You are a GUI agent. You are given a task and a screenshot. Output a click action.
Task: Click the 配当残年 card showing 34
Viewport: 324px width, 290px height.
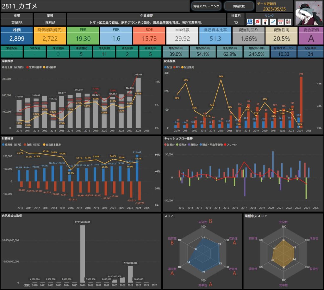coord(310,52)
